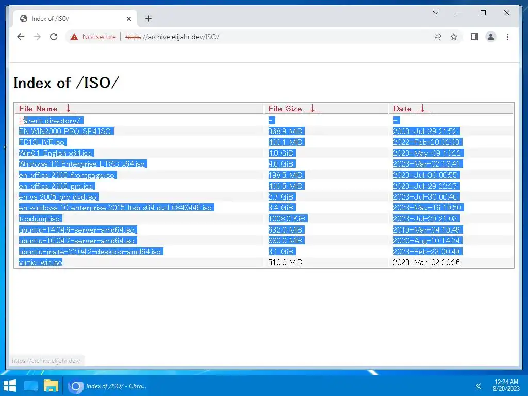Switch to Chrome taskbar button

(x=108, y=386)
